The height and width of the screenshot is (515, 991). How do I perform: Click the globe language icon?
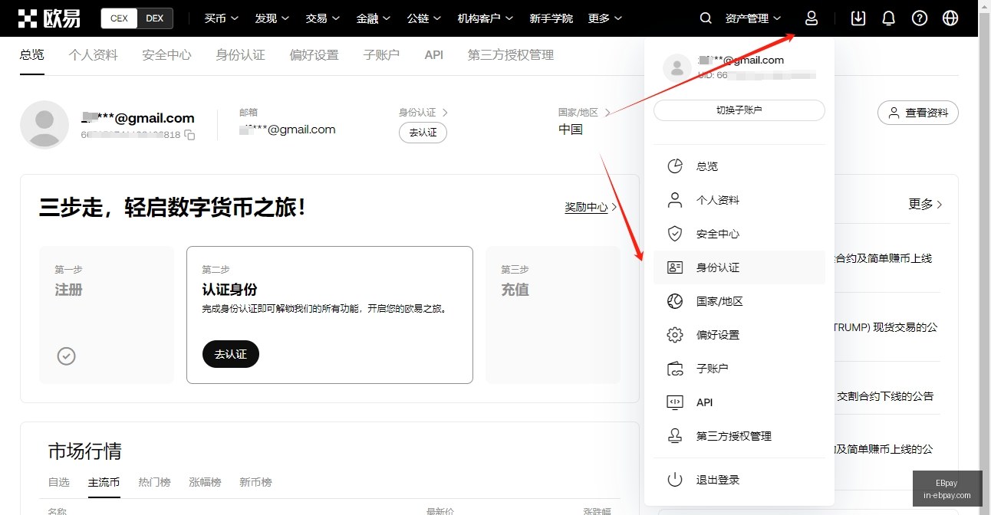click(950, 18)
